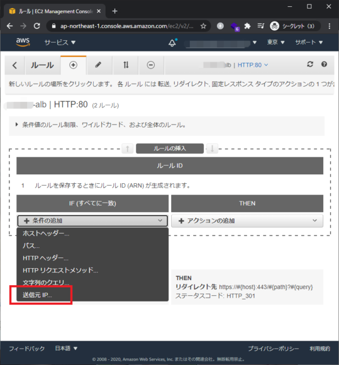The width and height of the screenshot is (339, 365).
Task: Select HTTP リクエストメソッド condition option
Action: coord(93,270)
